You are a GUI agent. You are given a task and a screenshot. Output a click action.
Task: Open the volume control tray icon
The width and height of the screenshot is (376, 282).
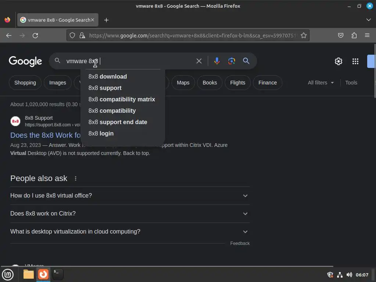point(349,275)
